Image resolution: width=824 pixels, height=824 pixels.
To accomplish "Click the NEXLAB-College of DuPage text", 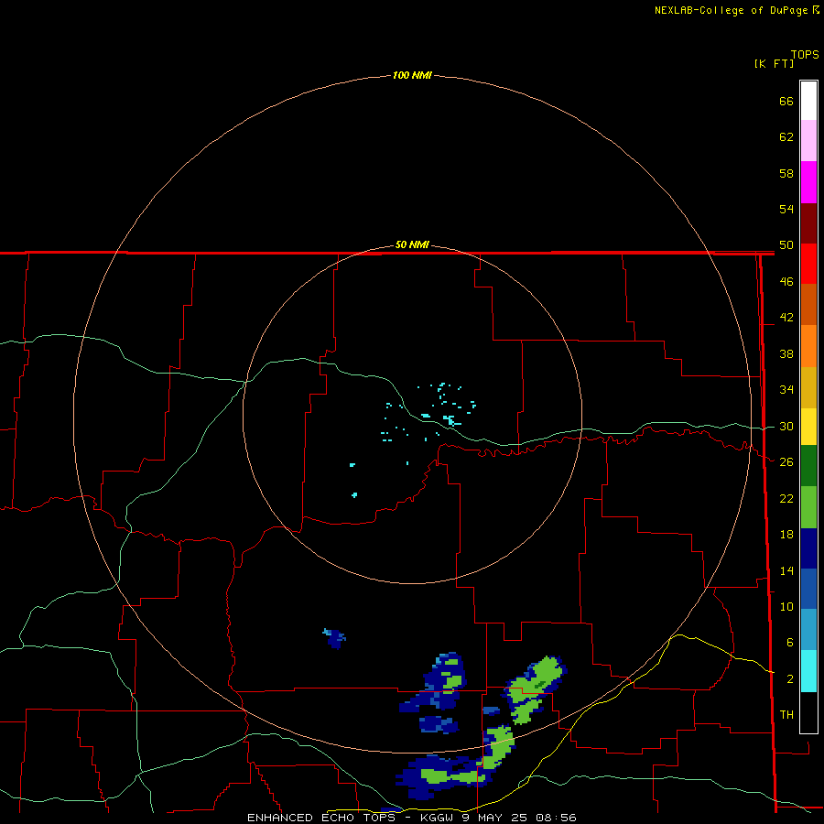I will (x=732, y=10).
